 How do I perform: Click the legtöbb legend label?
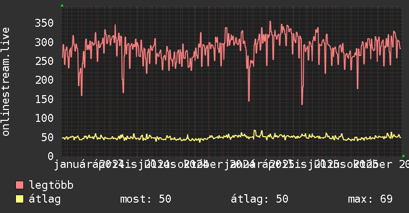pos(51,185)
